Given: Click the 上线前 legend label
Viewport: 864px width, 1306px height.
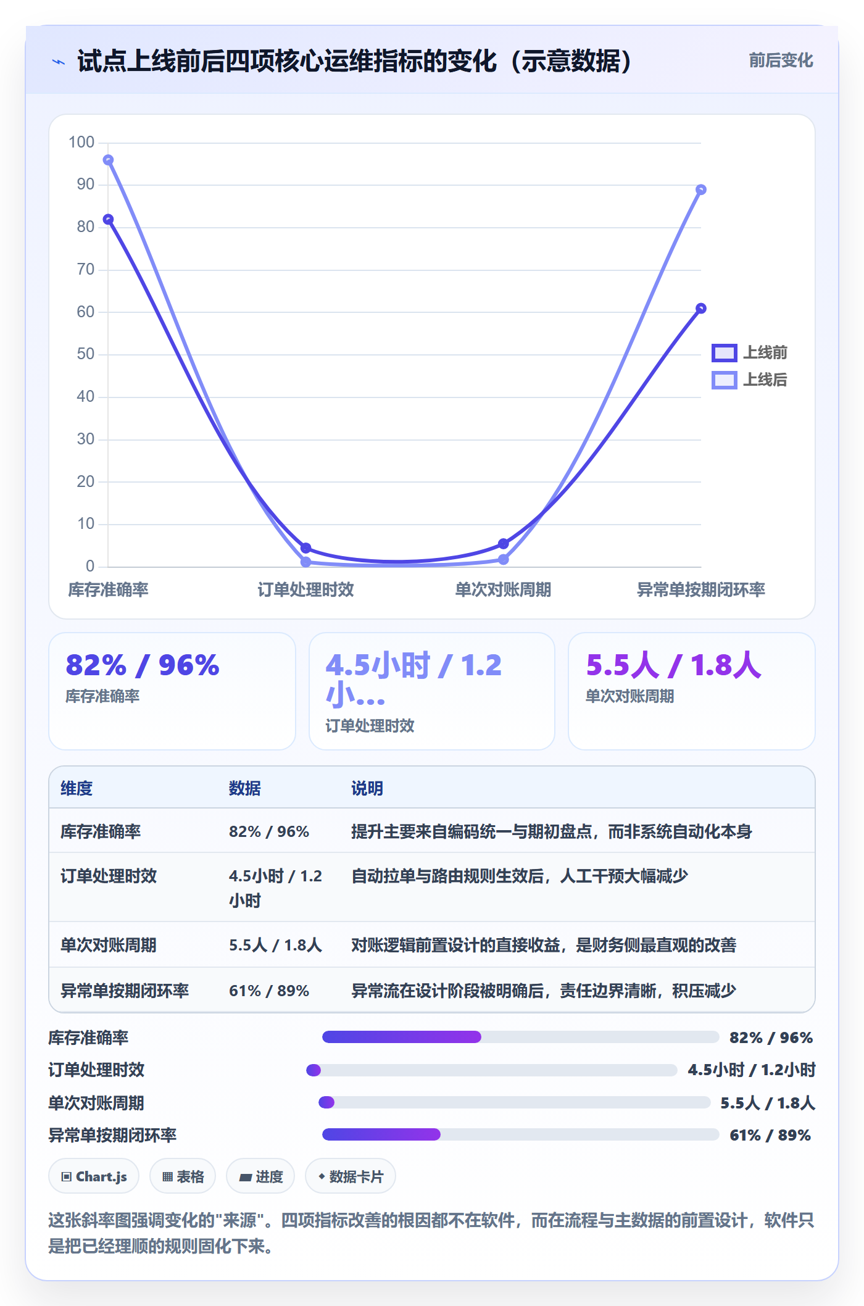Looking at the screenshot, I should coord(765,353).
